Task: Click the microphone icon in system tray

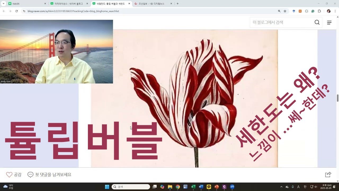Action: pos(293,187)
